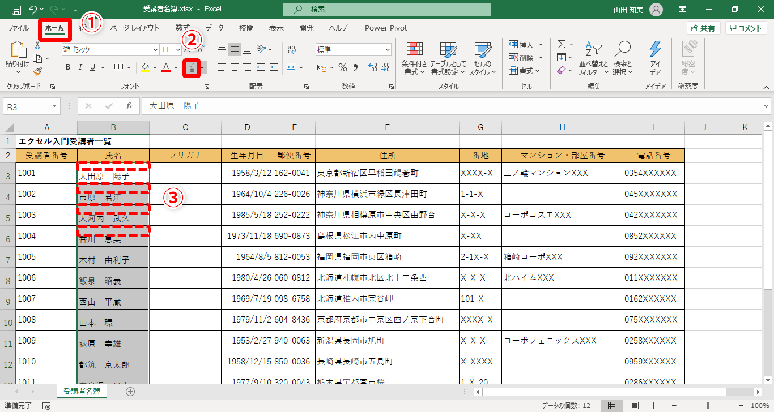The width and height of the screenshot is (774, 412).
Task: Switch to the 校閲 tab
Action: pos(246,28)
